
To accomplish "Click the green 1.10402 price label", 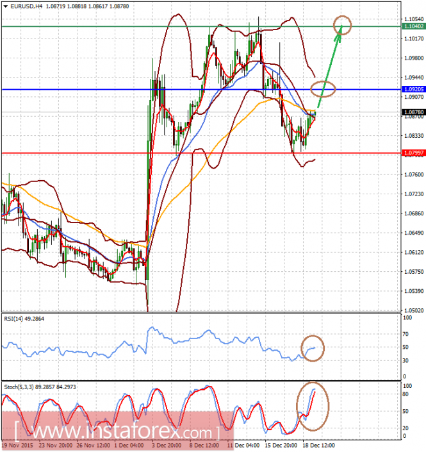I will point(414,26).
